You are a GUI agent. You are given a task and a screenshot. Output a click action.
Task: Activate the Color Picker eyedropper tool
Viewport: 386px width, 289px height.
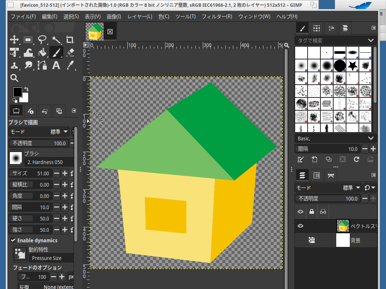coord(70,65)
